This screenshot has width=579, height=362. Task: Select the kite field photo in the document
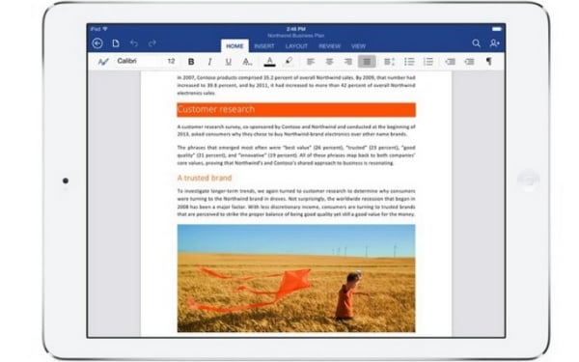point(296,278)
